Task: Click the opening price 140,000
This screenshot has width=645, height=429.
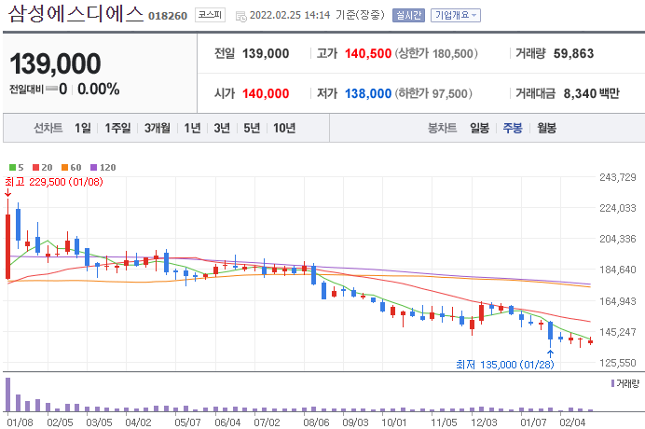Action: click(266, 93)
